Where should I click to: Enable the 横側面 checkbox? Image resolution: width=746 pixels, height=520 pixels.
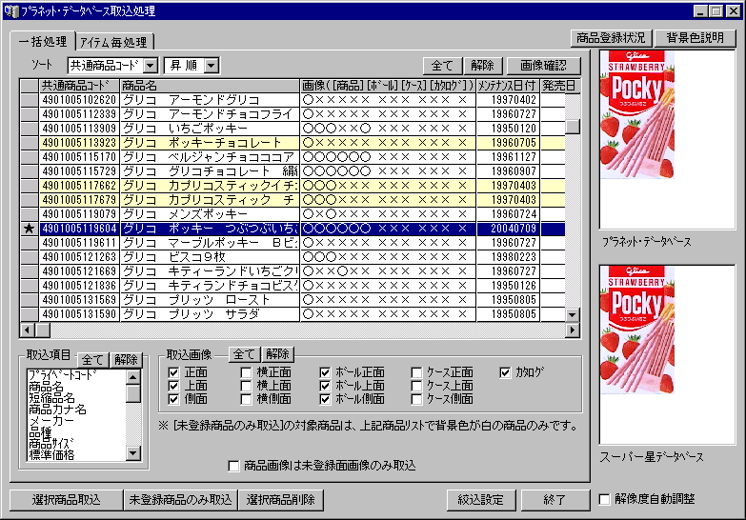(246, 399)
